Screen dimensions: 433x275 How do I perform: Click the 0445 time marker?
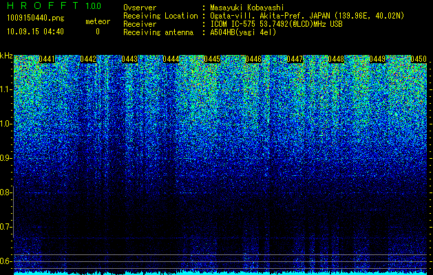tap(212, 59)
